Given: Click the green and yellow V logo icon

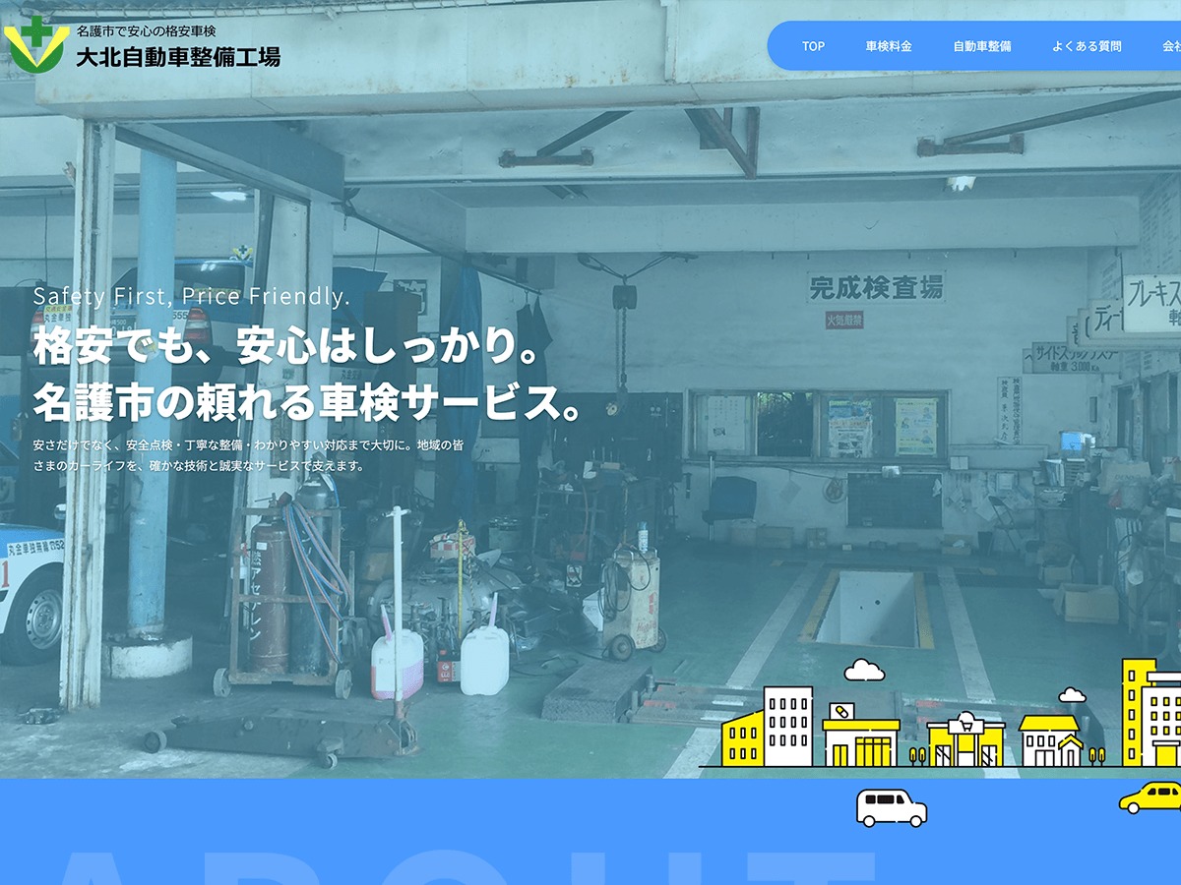Looking at the screenshot, I should (36, 45).
